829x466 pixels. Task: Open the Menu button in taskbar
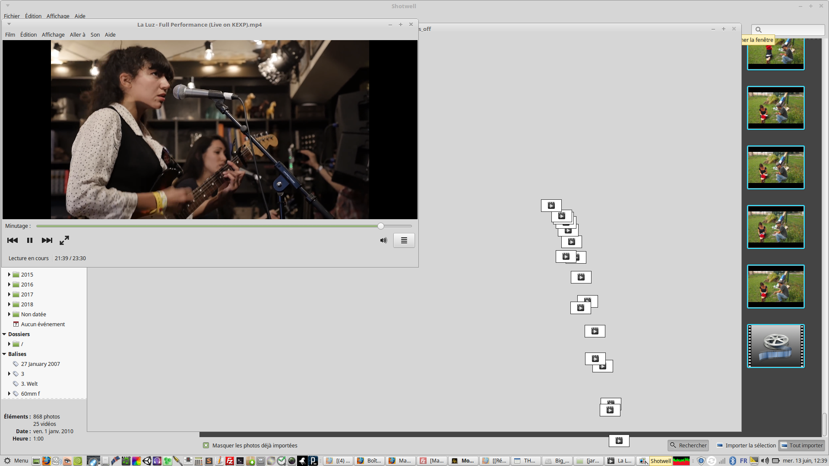(x=16, y=460)
